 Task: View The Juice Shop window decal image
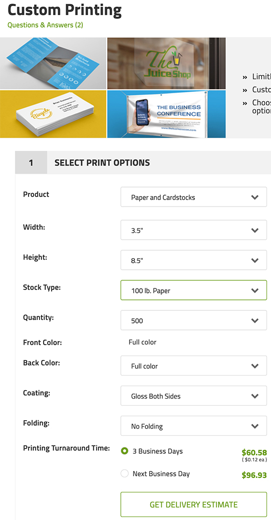[x=166, y=63]
